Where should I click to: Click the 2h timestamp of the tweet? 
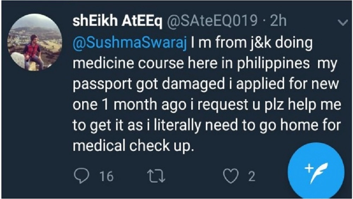(x=279, y=22)
